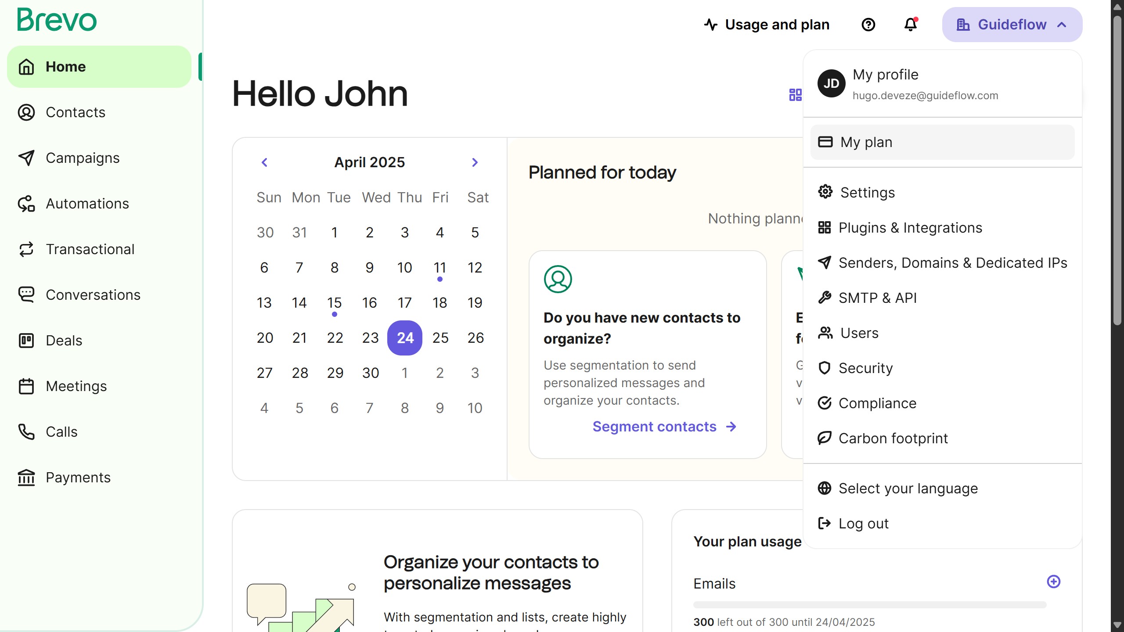The image size is (1124, 632).
Task: Click the plus icon next to Emails
Action: (x=1053, y=582)
